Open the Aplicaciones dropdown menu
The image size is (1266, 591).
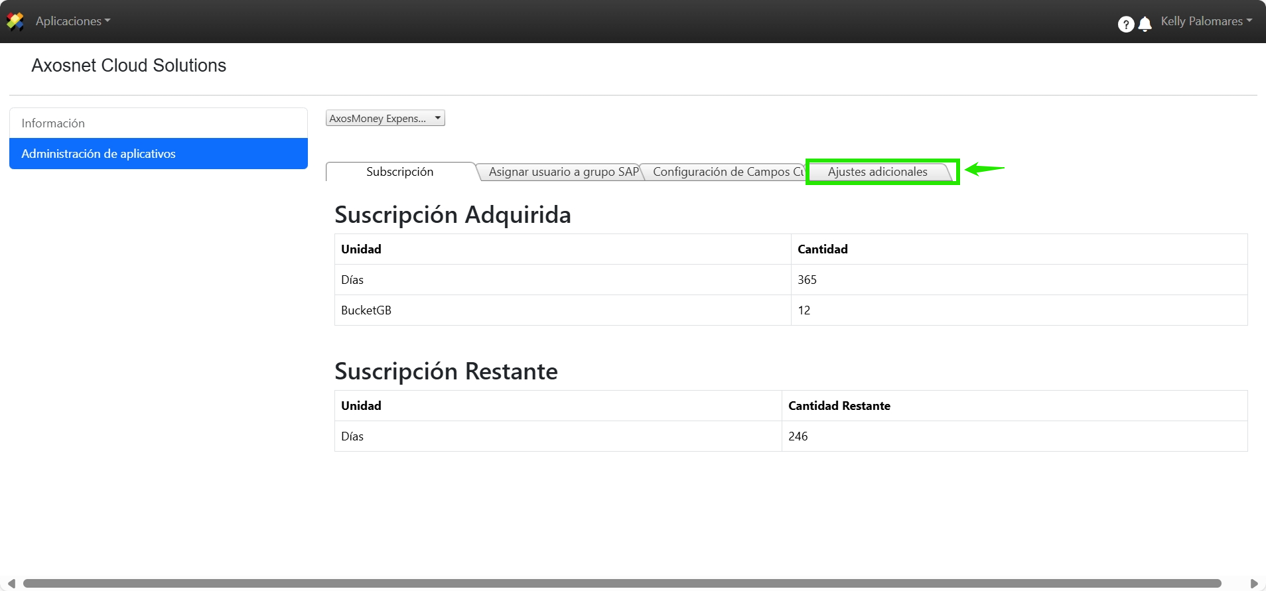[73, 21]
